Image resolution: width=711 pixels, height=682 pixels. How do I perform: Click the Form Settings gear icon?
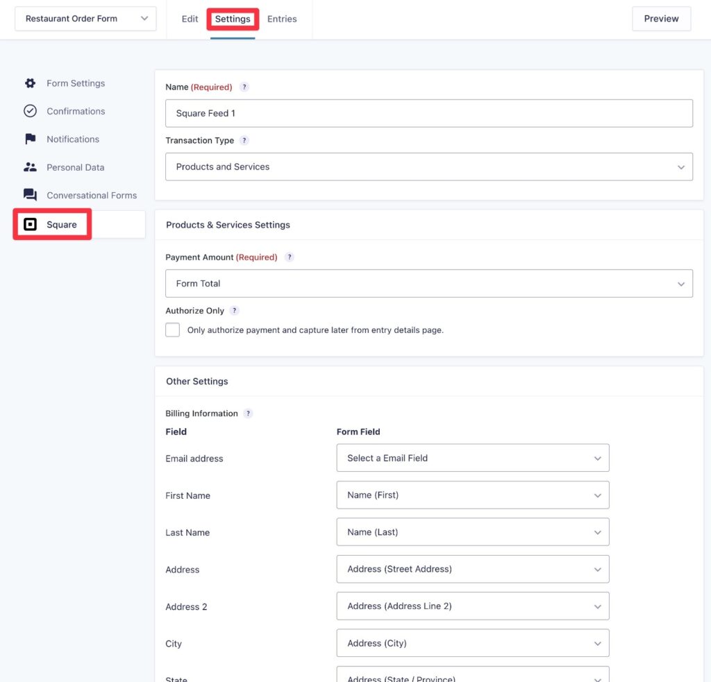pos(31,83)
